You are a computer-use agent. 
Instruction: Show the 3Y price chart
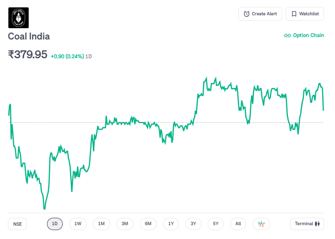194,224
